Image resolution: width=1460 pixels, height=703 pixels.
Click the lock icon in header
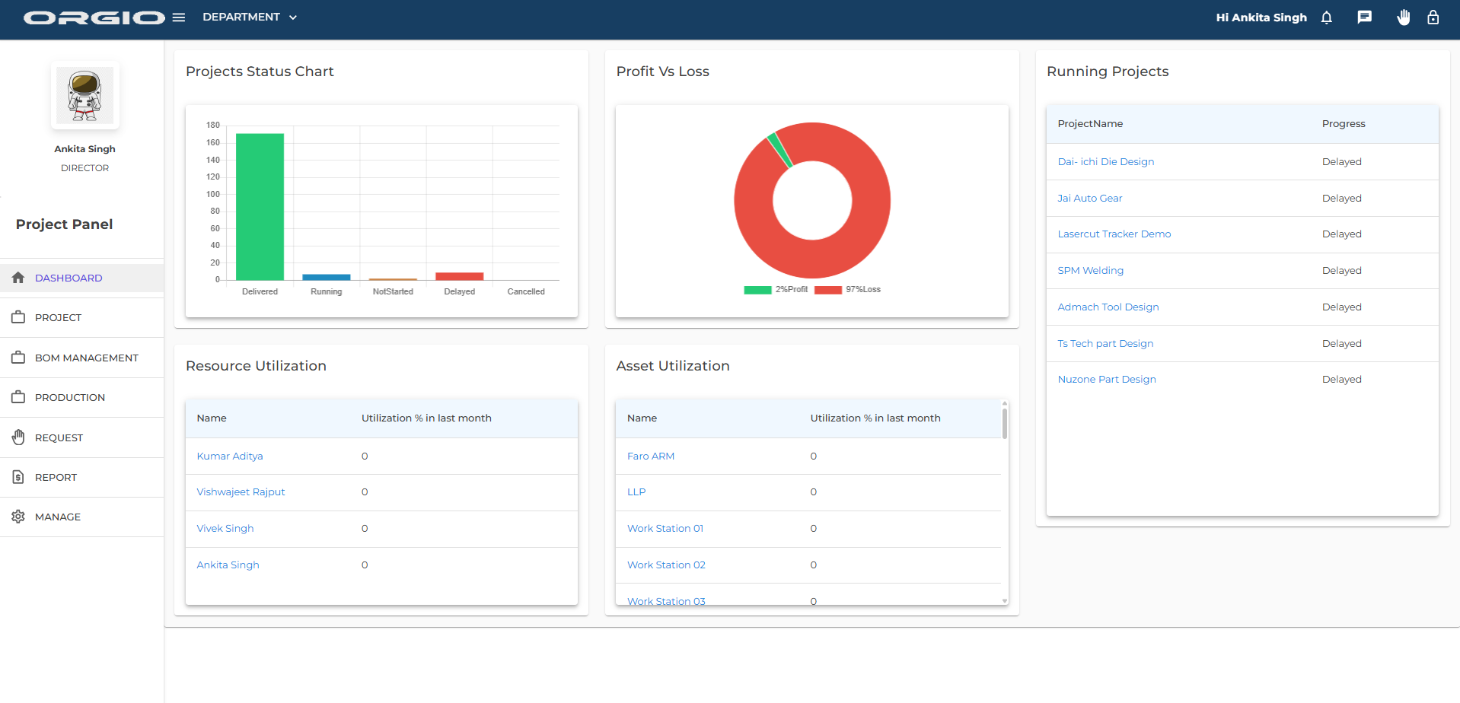(1433, 17)
